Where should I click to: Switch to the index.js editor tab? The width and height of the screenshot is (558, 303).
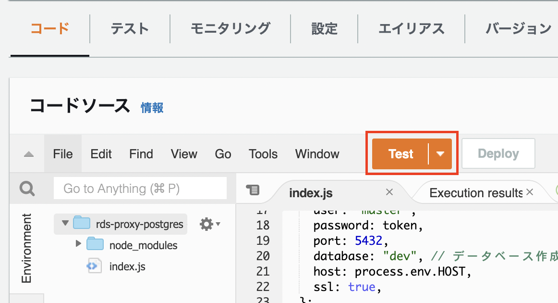[x=311, y=192]
